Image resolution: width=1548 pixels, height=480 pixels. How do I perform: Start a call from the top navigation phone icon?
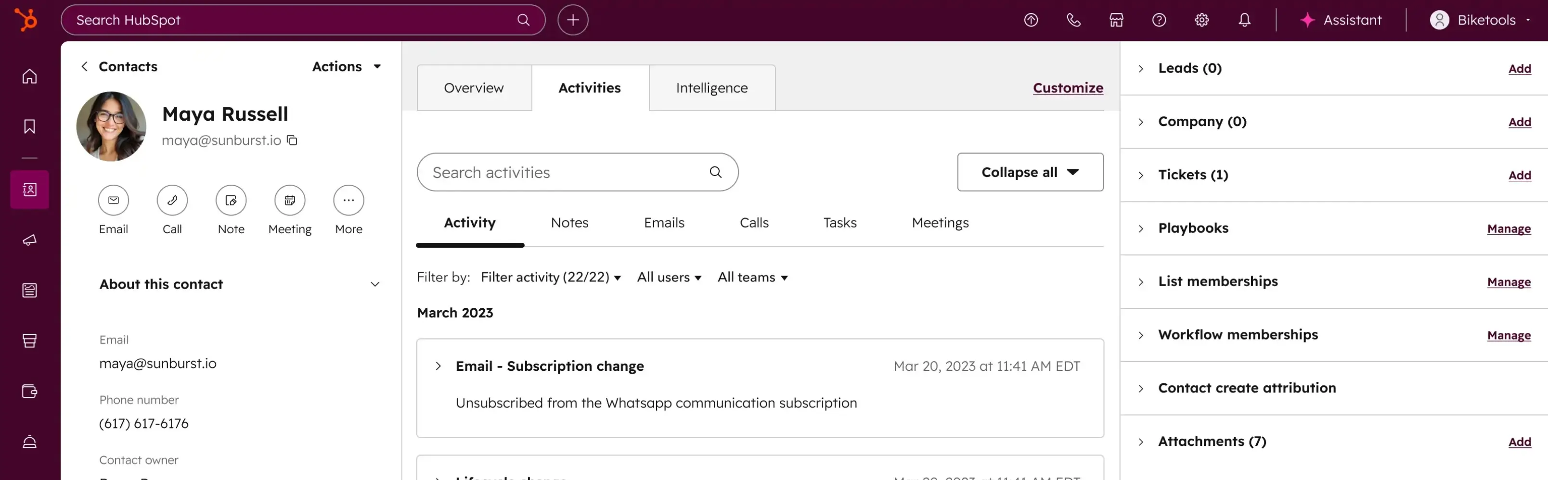(x=1073, y=19)
